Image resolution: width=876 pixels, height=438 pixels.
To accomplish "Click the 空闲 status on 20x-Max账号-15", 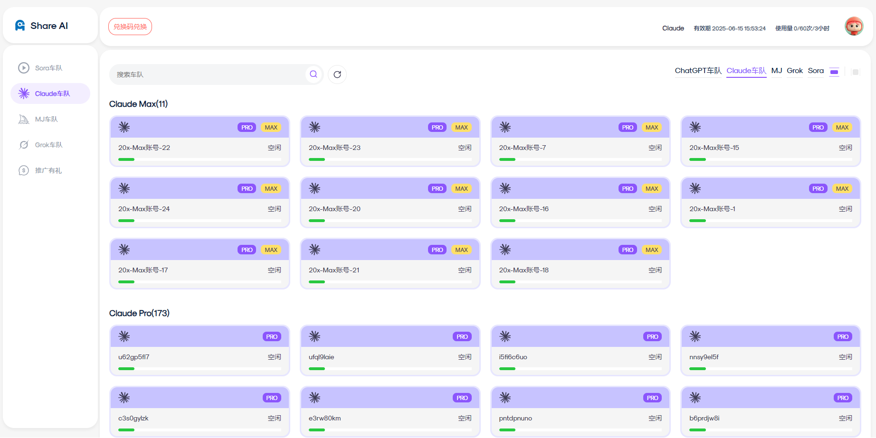I will pyautogui.click(x=845, y=148).
